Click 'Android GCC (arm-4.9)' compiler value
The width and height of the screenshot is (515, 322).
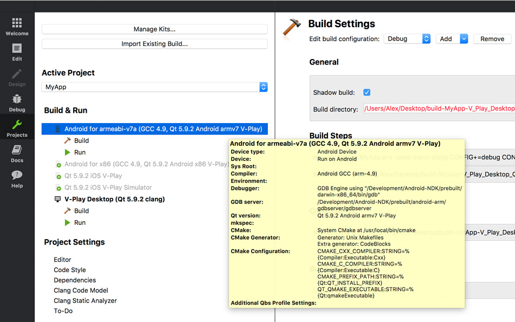tap(347, 173)
